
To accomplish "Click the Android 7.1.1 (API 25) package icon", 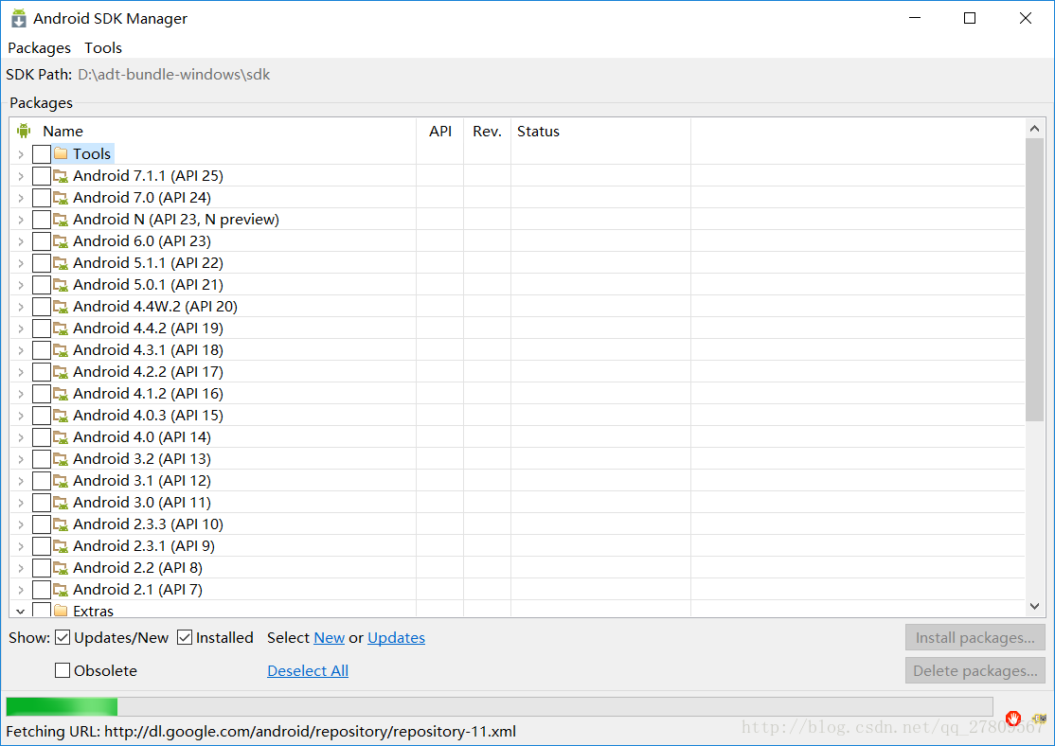I will [61, 175].
